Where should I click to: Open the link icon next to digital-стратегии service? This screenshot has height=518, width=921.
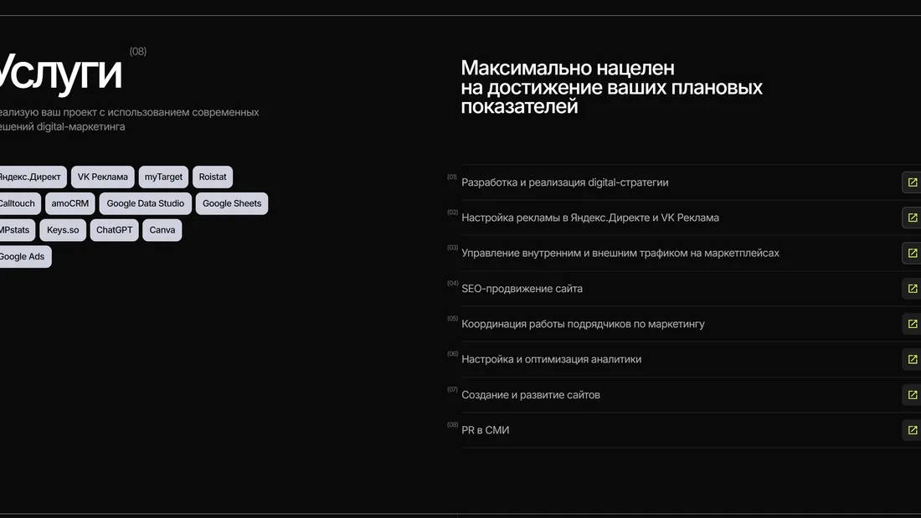[911, 182]
